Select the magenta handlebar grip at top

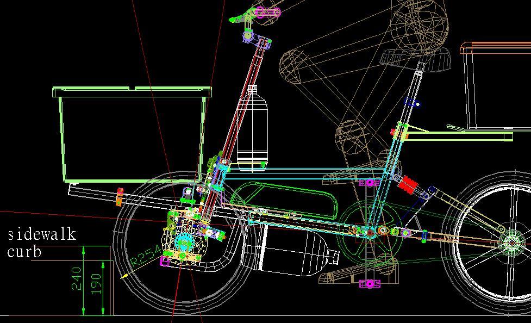click(x=267, y=13)
